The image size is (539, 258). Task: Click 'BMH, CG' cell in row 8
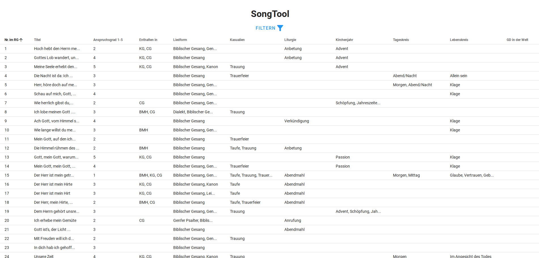[x=147, y=112]
